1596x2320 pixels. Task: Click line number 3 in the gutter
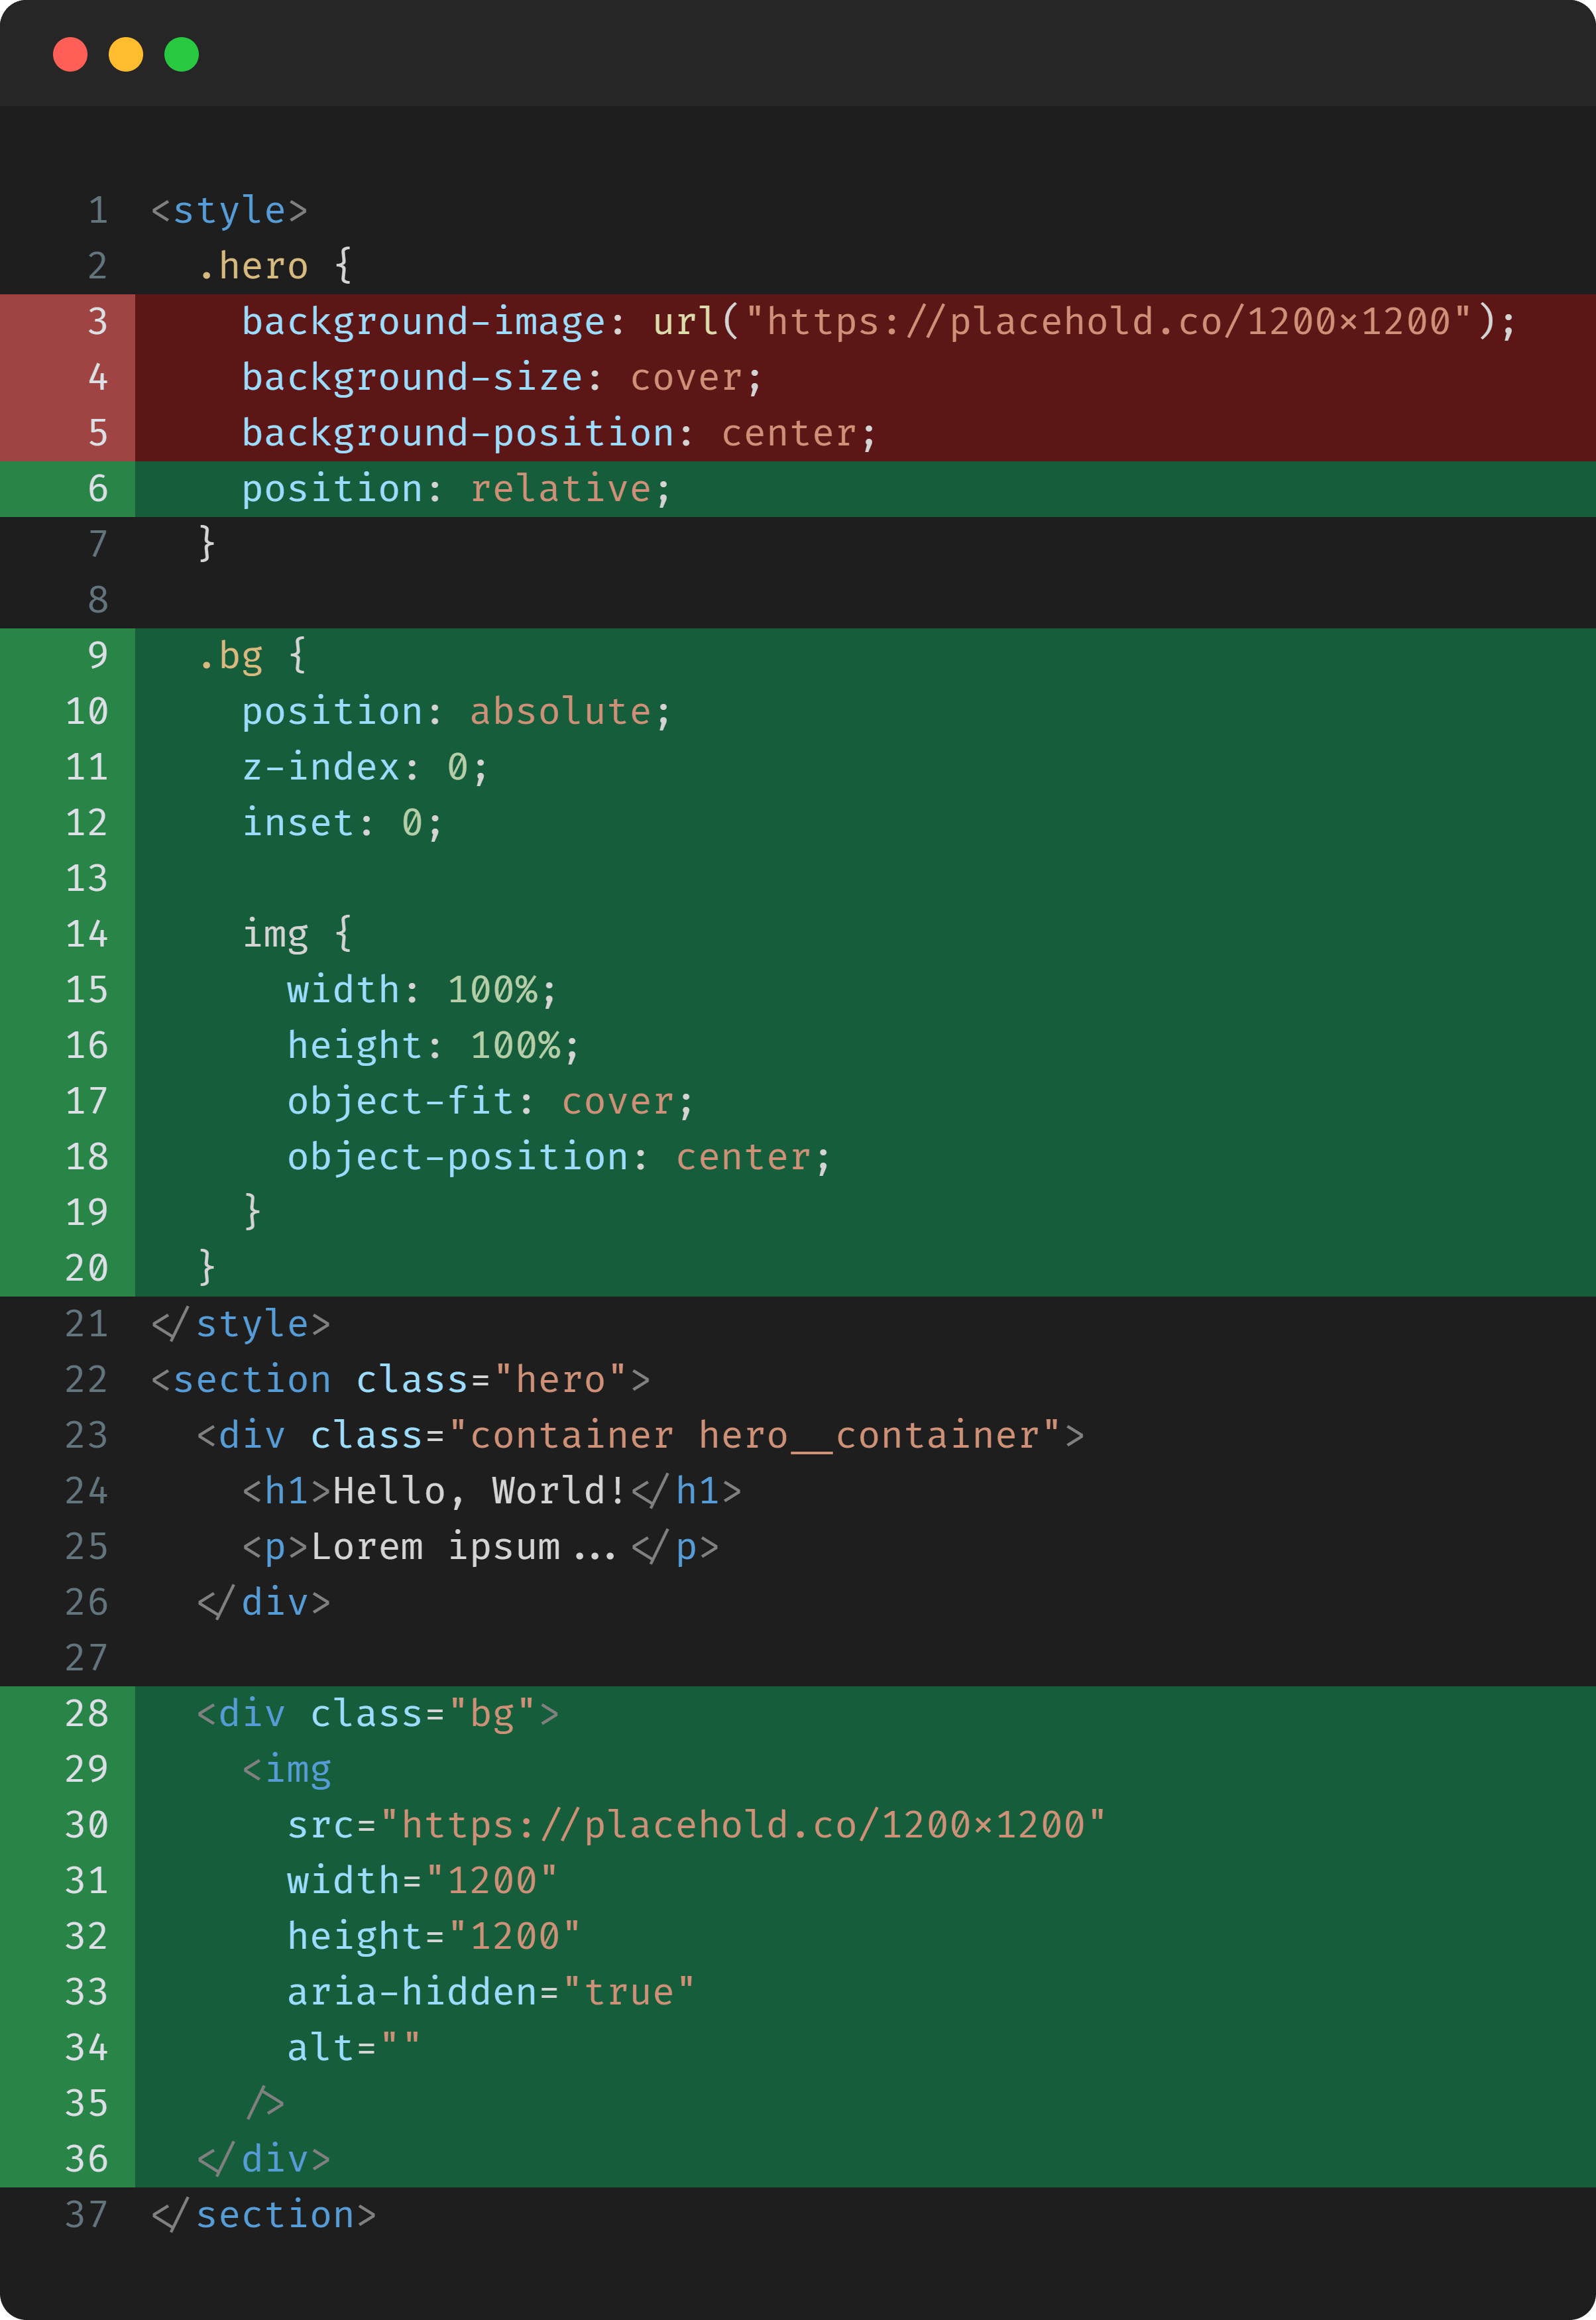(x=98, y=322)
